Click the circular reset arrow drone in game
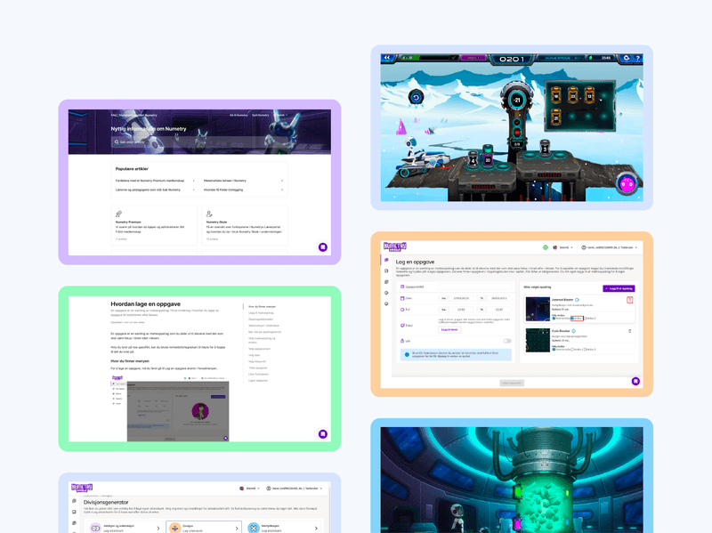 [x=416, y=97]
